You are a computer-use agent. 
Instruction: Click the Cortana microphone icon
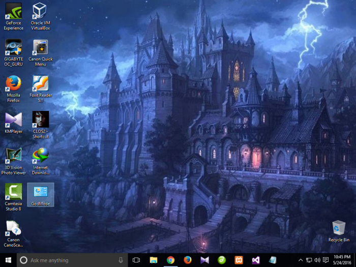[x=121, y=260]
